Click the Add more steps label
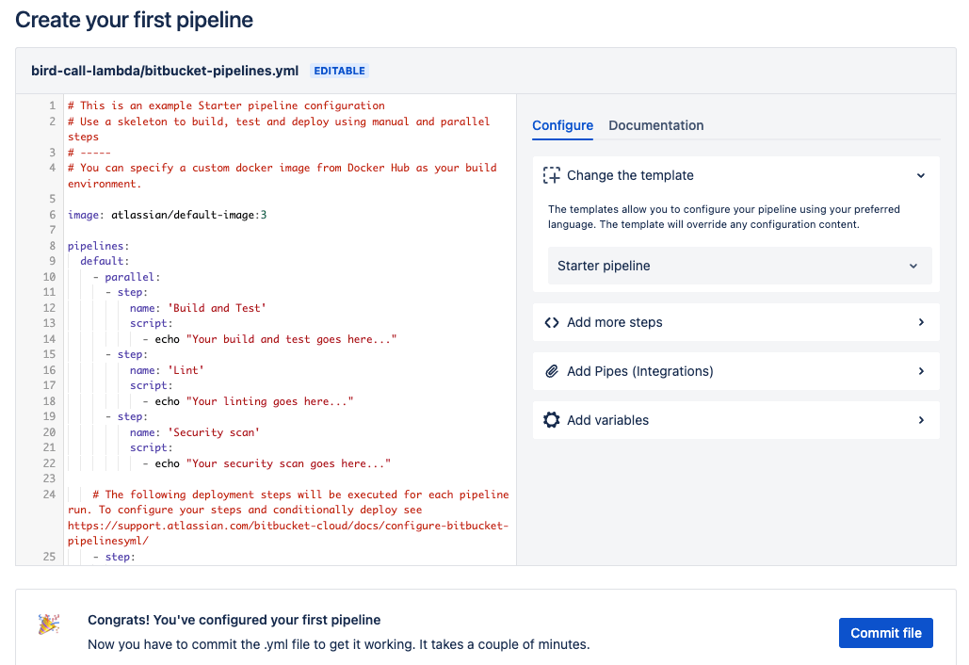This screenshot has height=665, width=969. point(614,323)
